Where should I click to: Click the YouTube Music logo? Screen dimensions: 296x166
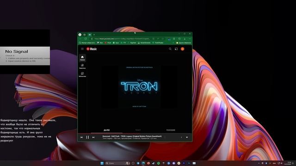(x=92, y=49)
